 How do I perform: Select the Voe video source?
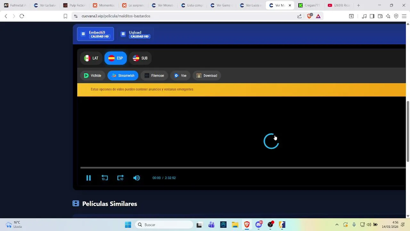point(180,76)
